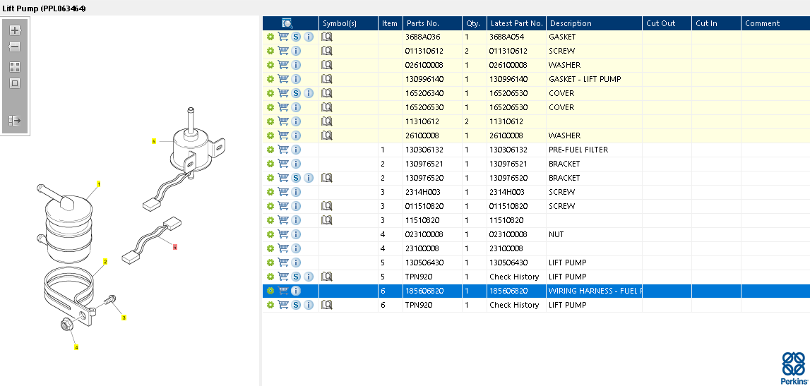Screen dimensions: 810x386
Task: Open supersession S icon for 3688A036
Action: (x=295, y=37)
